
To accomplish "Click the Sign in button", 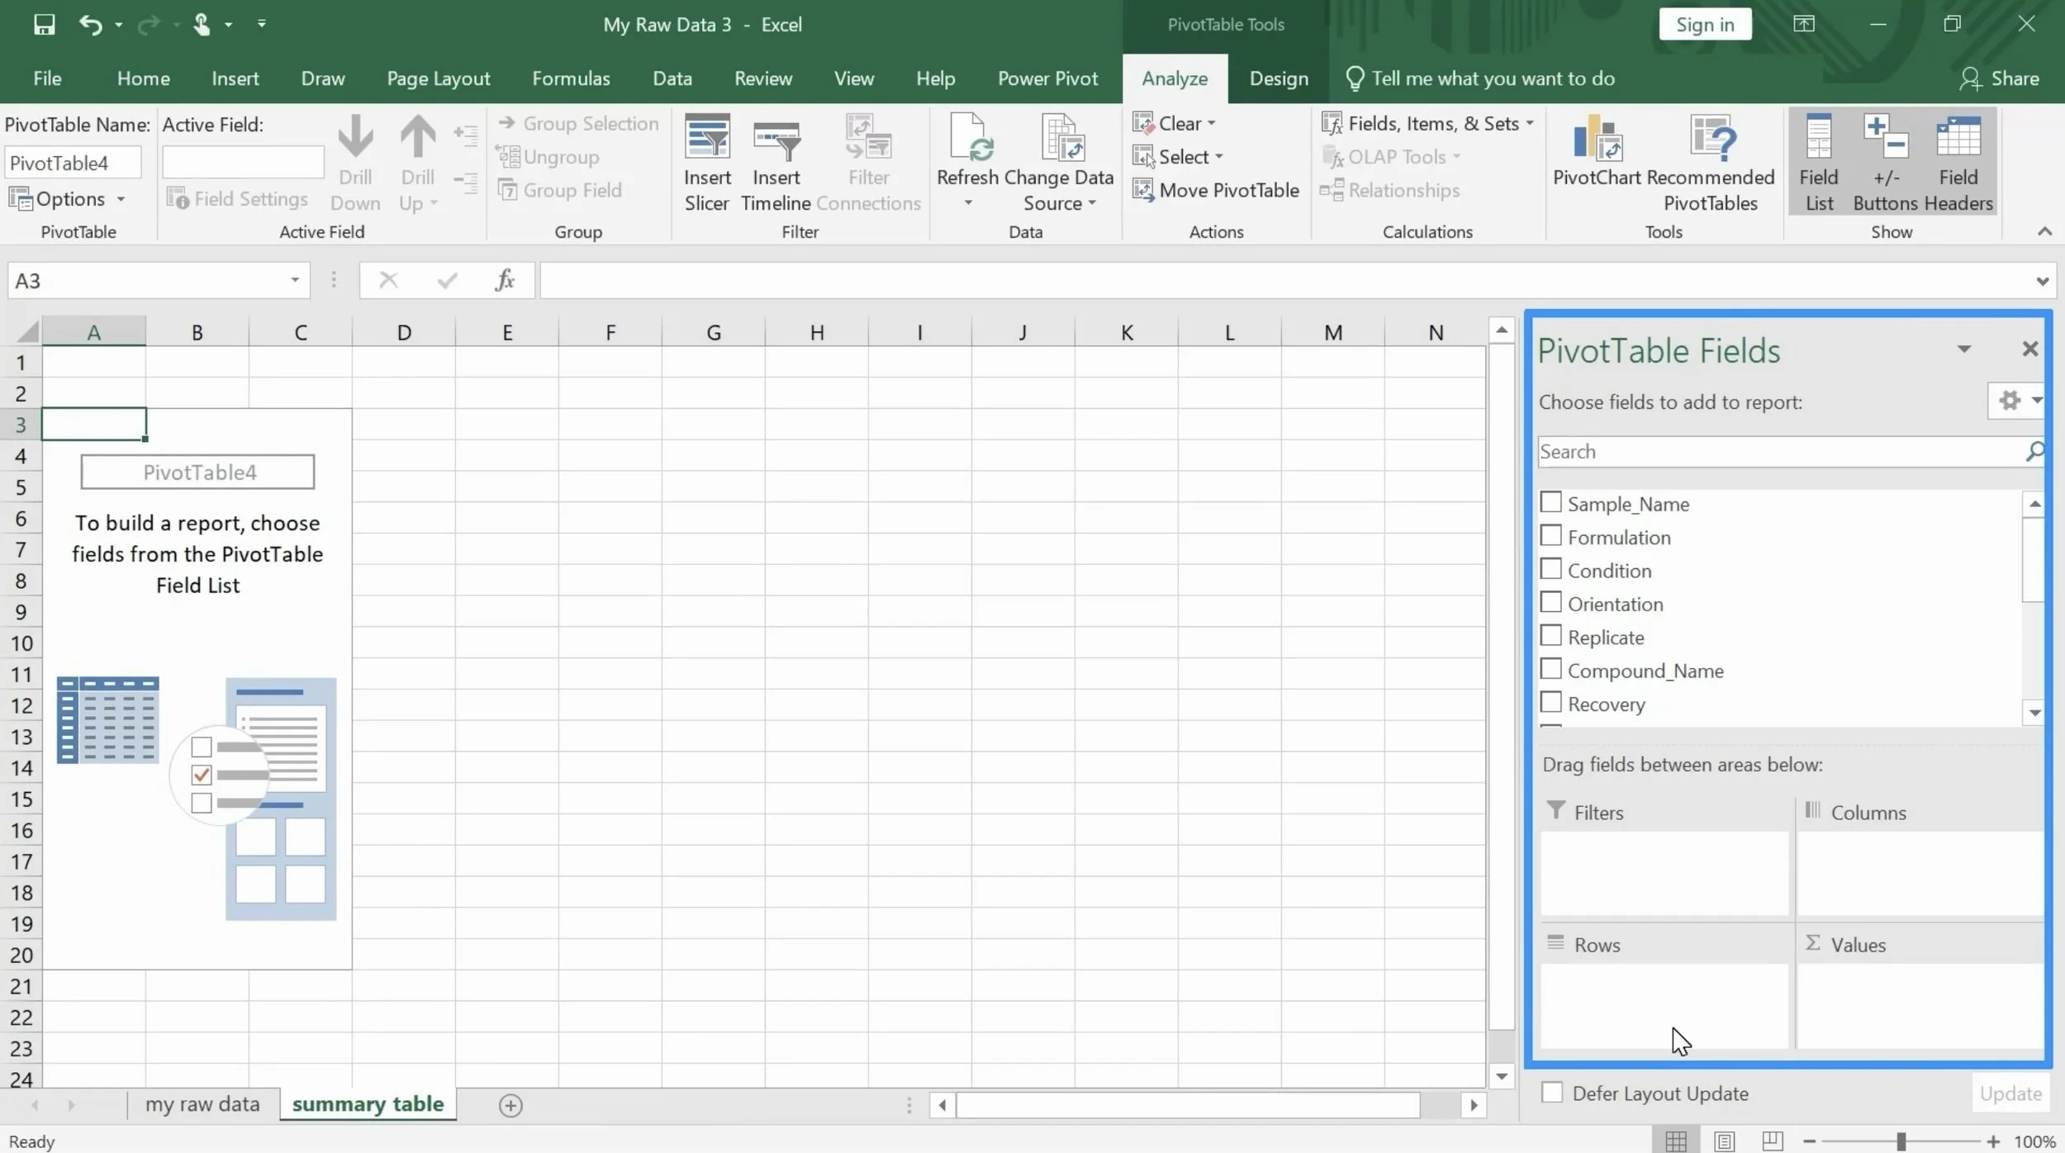I will pos(1704,24).
